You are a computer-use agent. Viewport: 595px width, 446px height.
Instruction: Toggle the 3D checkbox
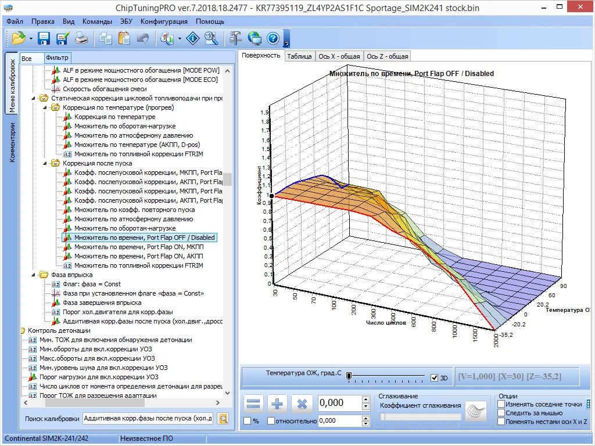tap(435, 377)
